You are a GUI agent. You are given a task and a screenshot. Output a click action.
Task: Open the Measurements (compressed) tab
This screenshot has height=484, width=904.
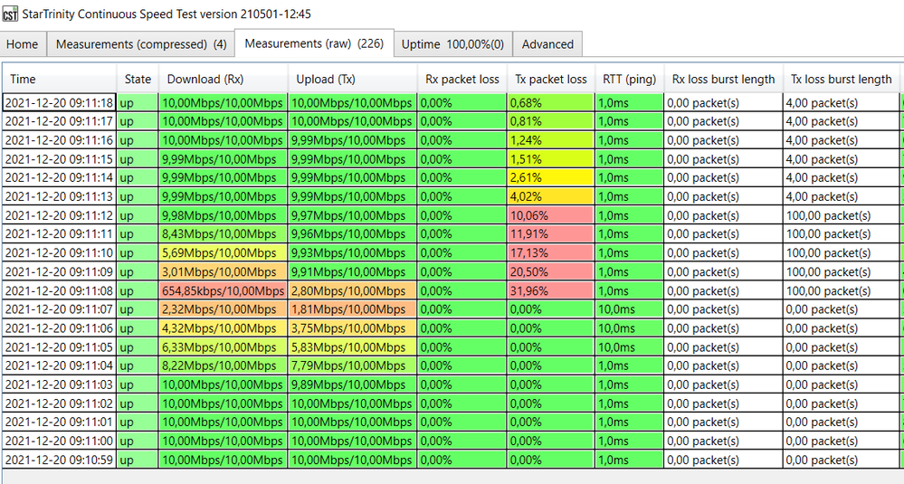[141, 43]
